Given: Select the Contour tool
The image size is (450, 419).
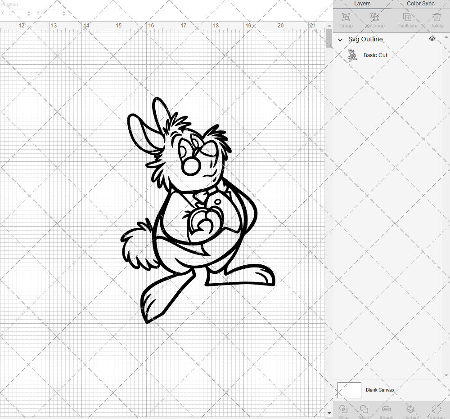Looking at the screenshot, I should [435, 410].
